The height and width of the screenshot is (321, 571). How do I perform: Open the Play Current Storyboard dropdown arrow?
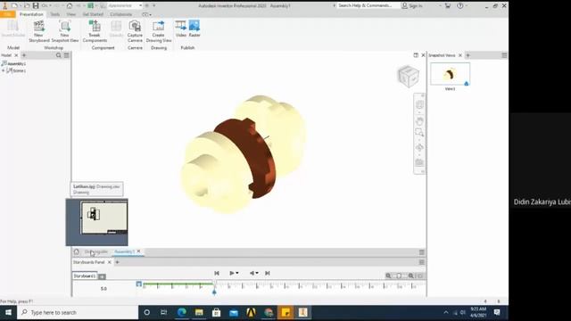point(237,273)
